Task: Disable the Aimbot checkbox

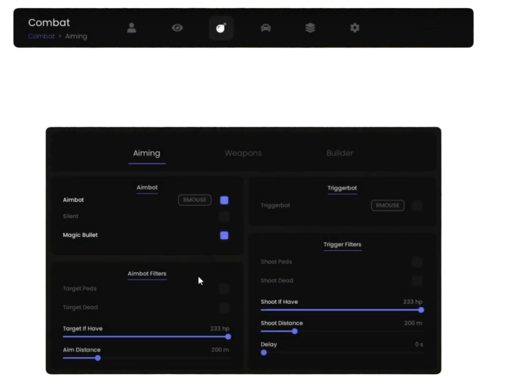Action: pyautogui.click(x=224, y=200)
